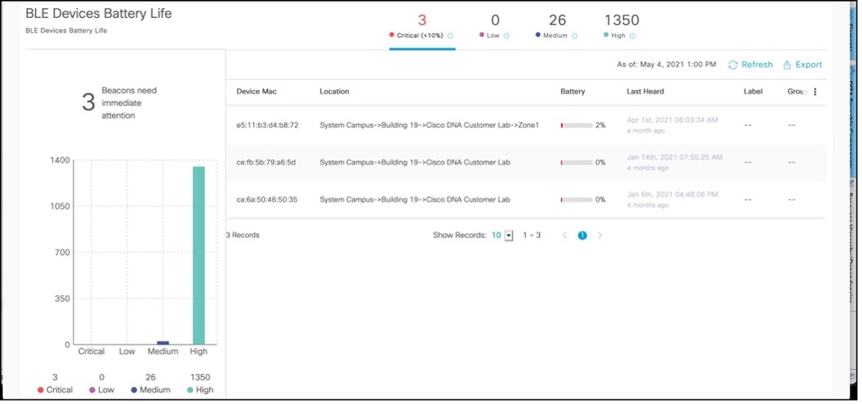Open the table column options kebab menu
Viewport: 862px width, 404px height.
point(815,92)
